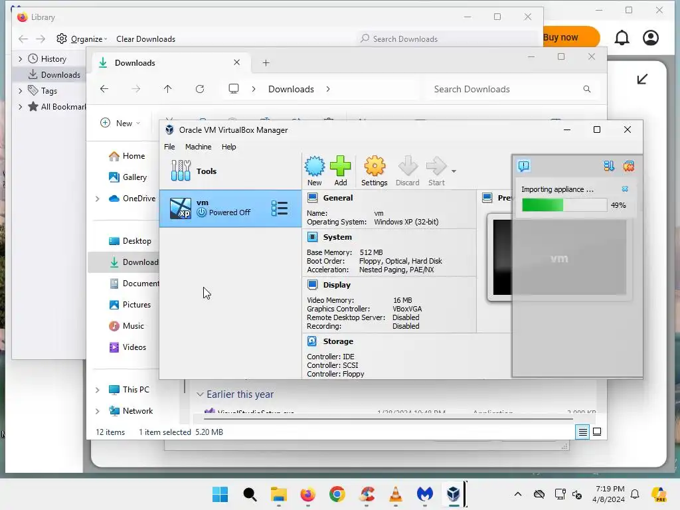The width and height of the screenshot is (680, 510).
Task: Click the '512 MB' base memory value
Action: [x=371, y=252]
